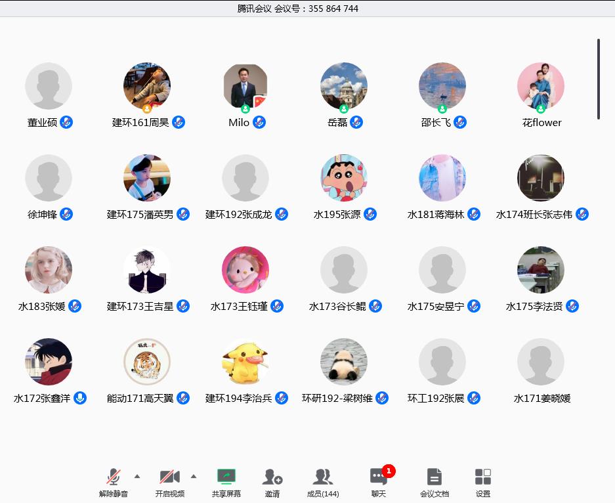Click the vertical scrollbar on the right

[599, 79]
